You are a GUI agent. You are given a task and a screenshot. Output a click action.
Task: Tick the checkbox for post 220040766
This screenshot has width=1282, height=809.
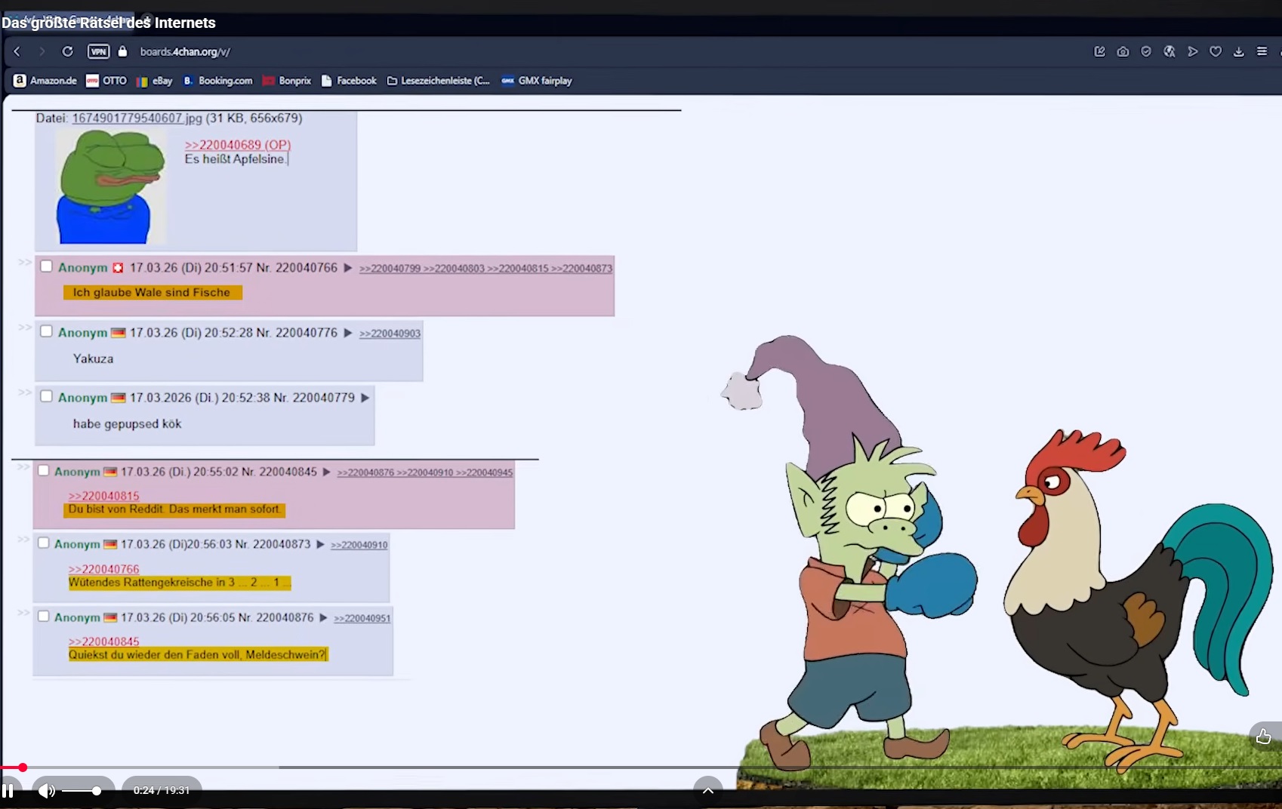tap(46, 266)
